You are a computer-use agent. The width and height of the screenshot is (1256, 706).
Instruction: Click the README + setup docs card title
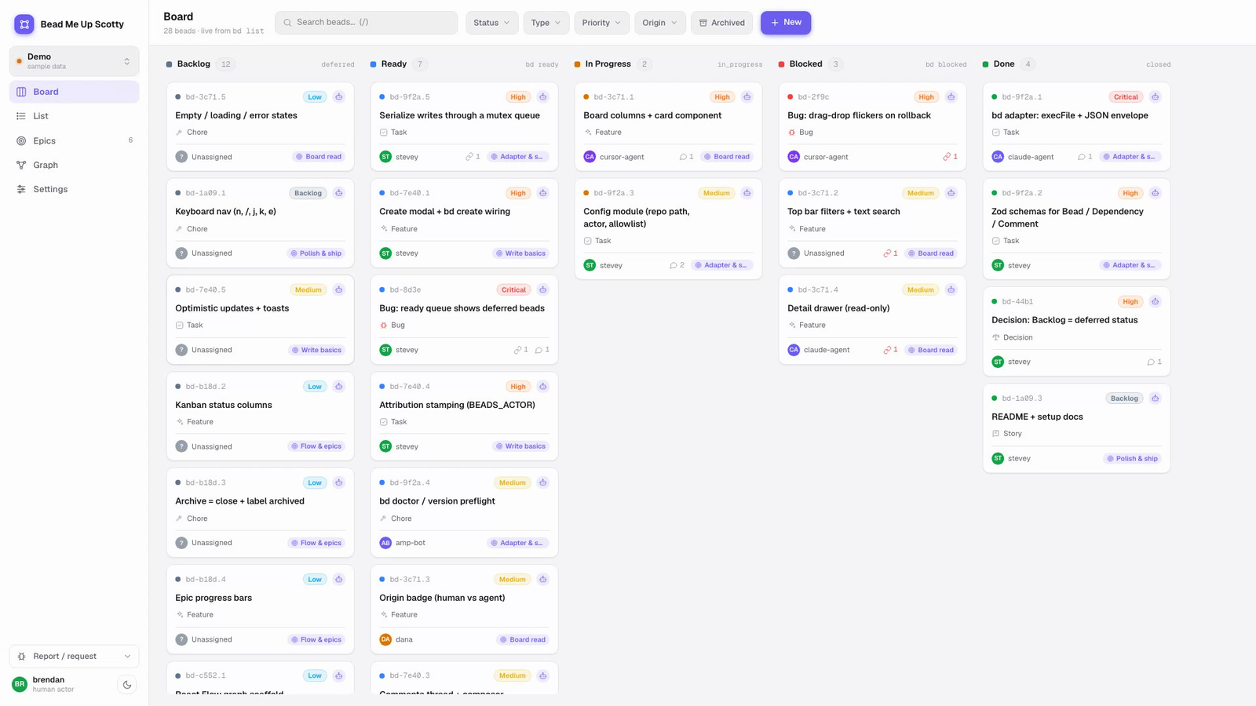click(1037, 417)
